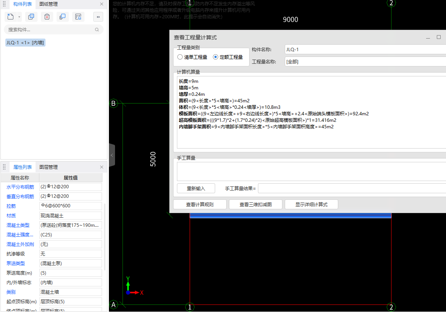
Task: Open the concrete strength (C25) value
Action: coord(71,234)
